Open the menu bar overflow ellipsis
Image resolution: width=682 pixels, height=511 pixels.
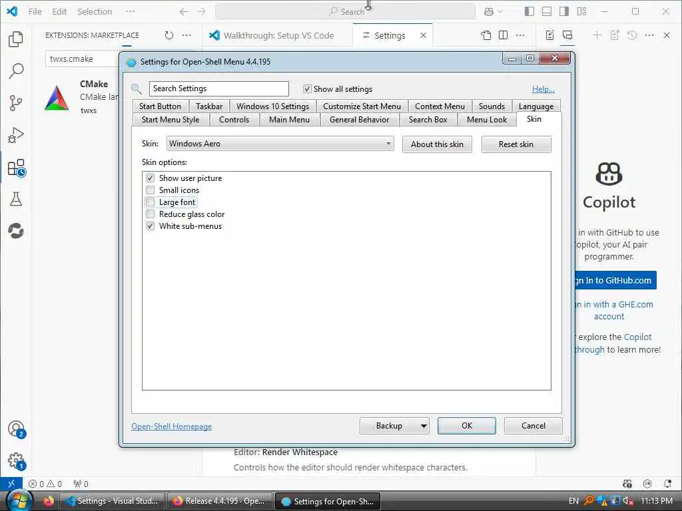[130, 12]
